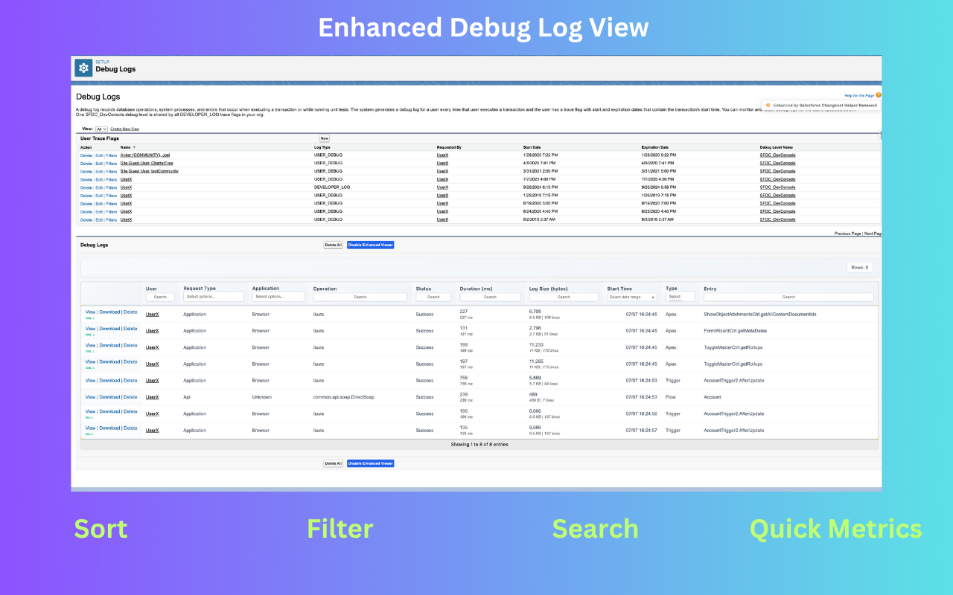Click the Showing 1 to 8 of 8 entries text
This screenshot has width=953, height=595.
click(479, 444)
